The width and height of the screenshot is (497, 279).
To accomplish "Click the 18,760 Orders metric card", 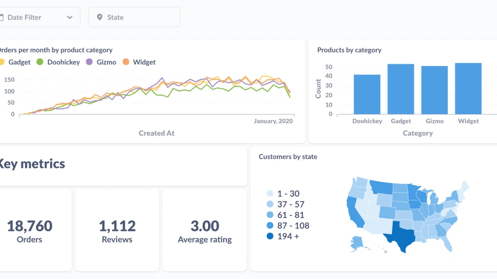I will [36, 230].
